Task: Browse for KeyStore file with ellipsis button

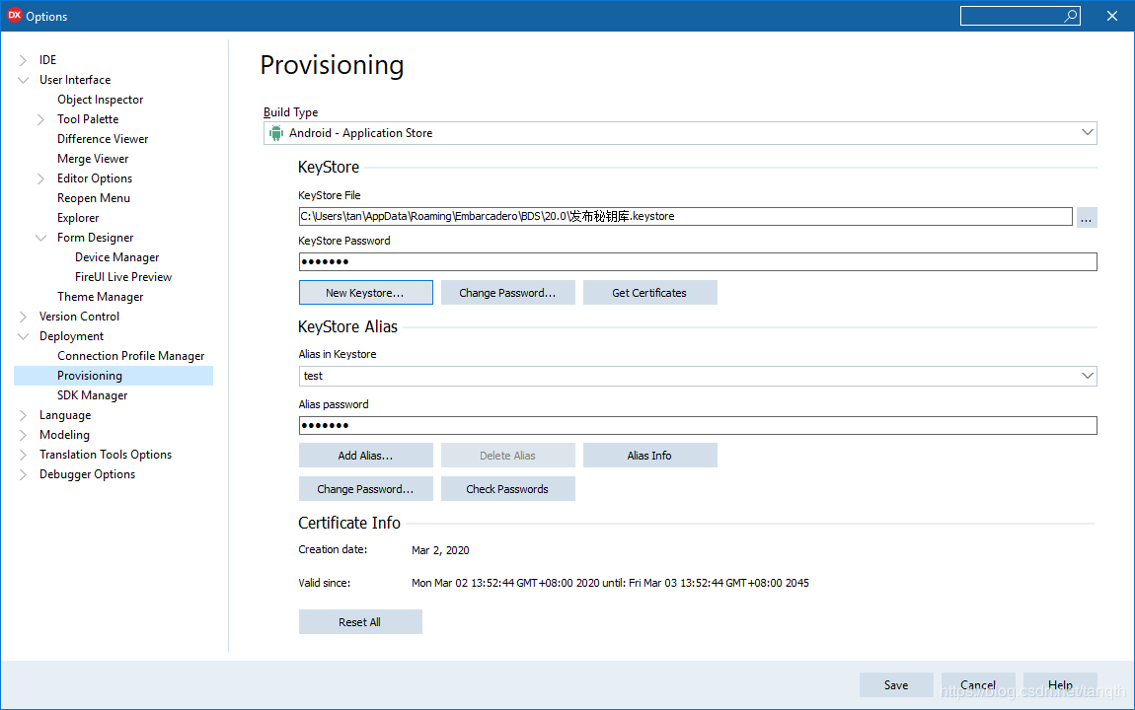Action: click(x=1087, y=218)
